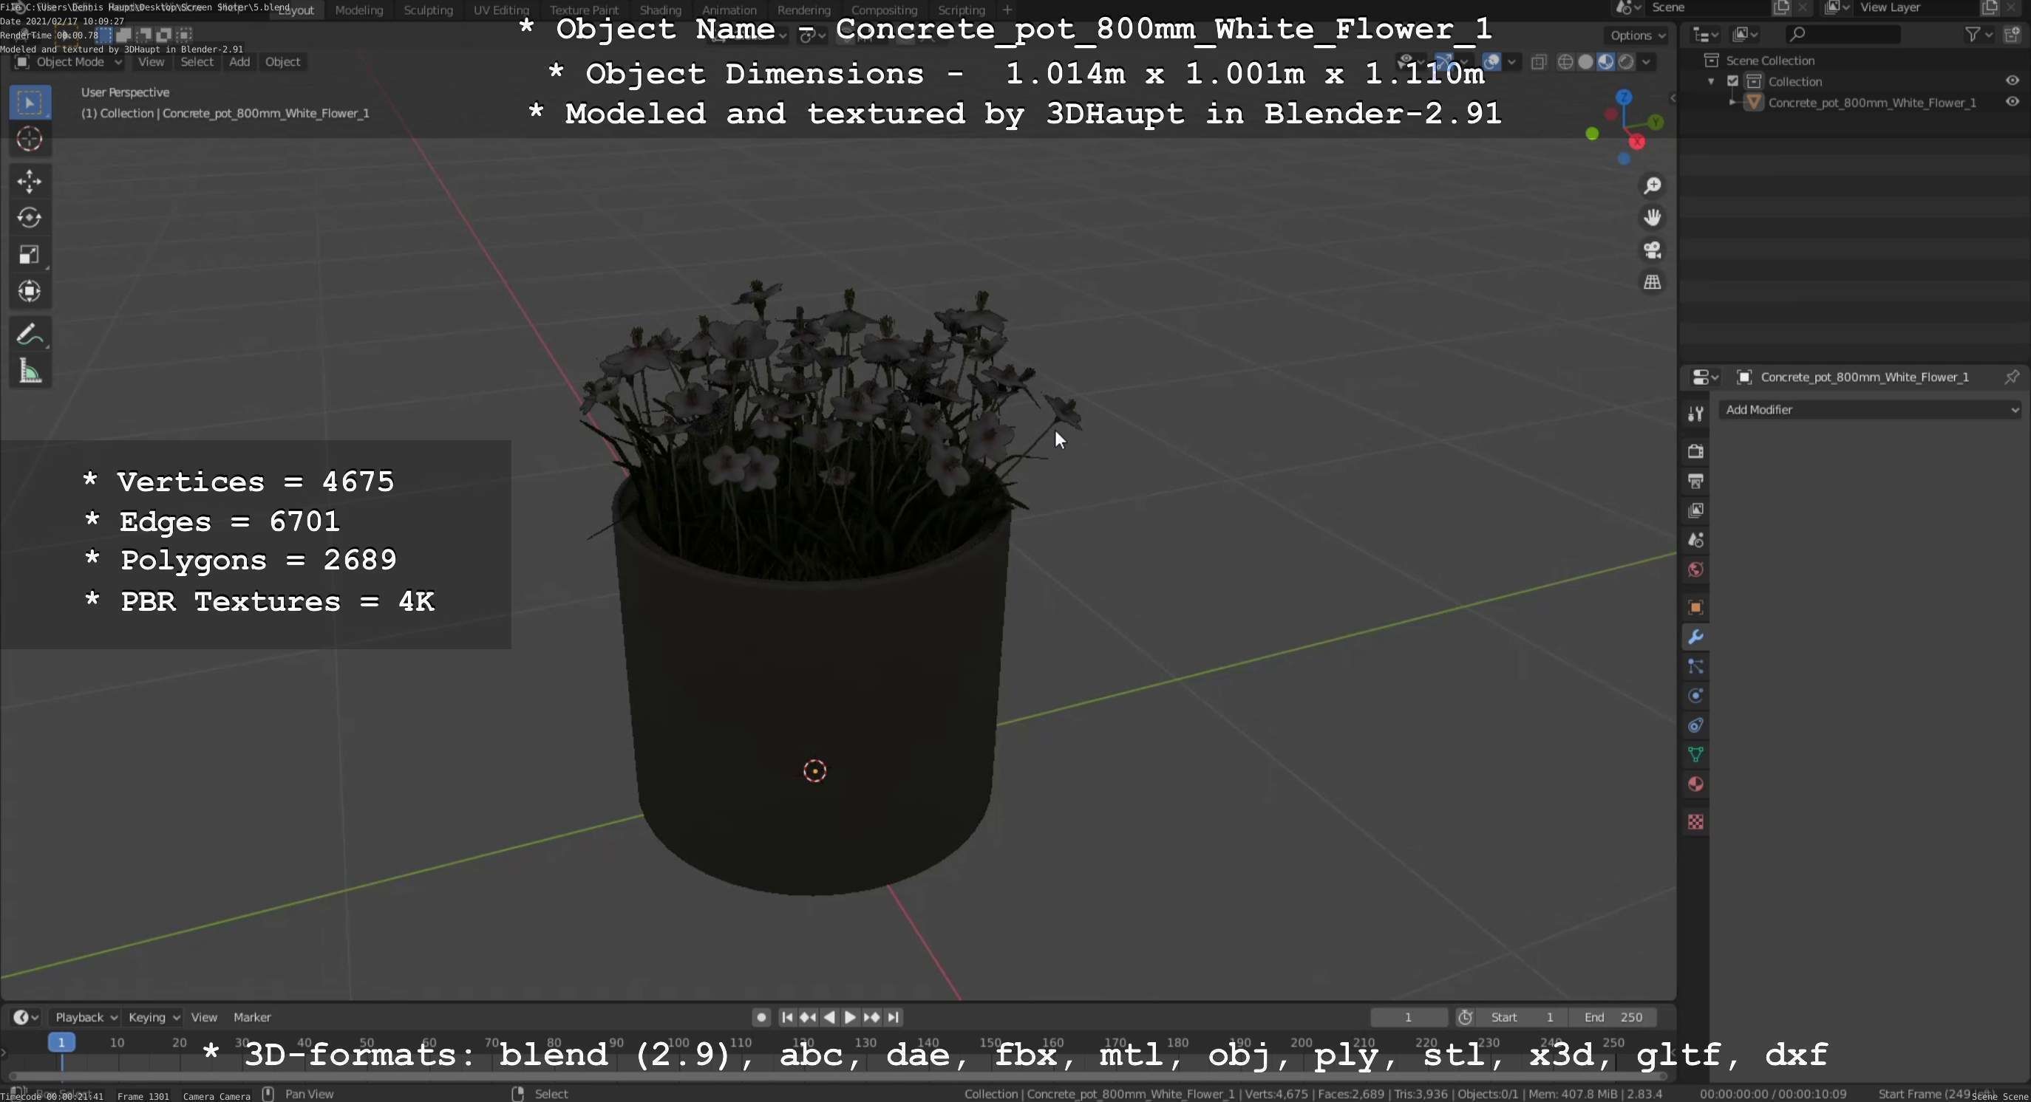
Task: Open Texture properties checker tab
Action: click(x=1696, y=822)
